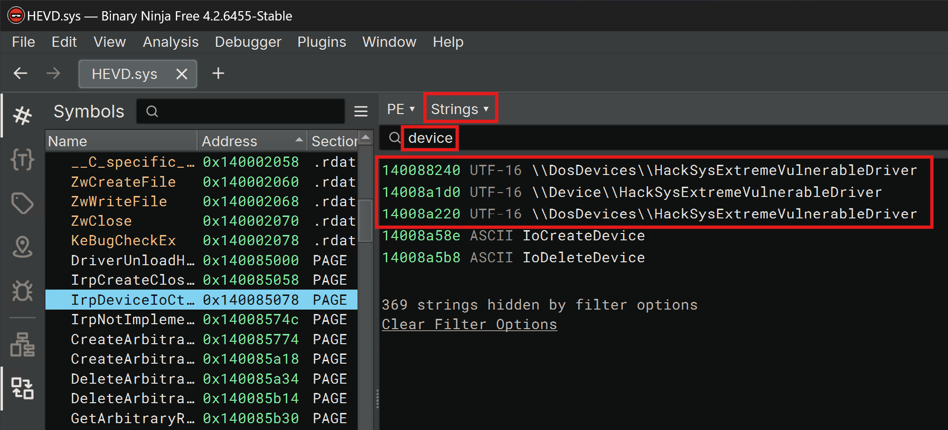This screenshot has height=430, width=948.
Task: Open the View menu
Action: click(109, 42)
